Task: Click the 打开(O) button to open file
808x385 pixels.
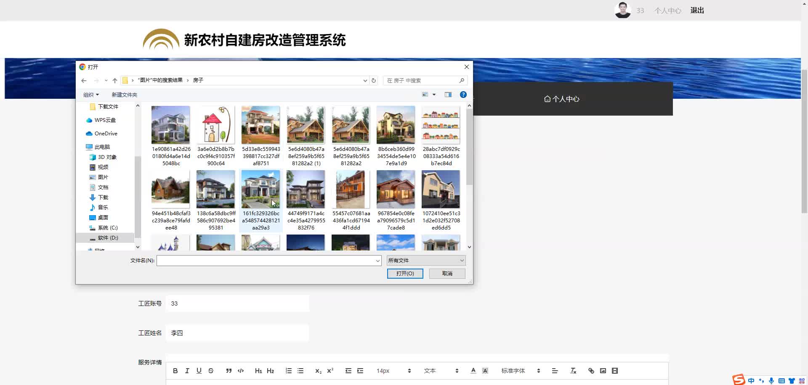Action: coord(405,273)
